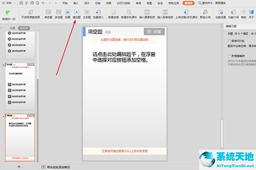This screenshot has width=256, height=170.
Task: Select the partially visible top slide thumbnail
Action: (20, 45)
